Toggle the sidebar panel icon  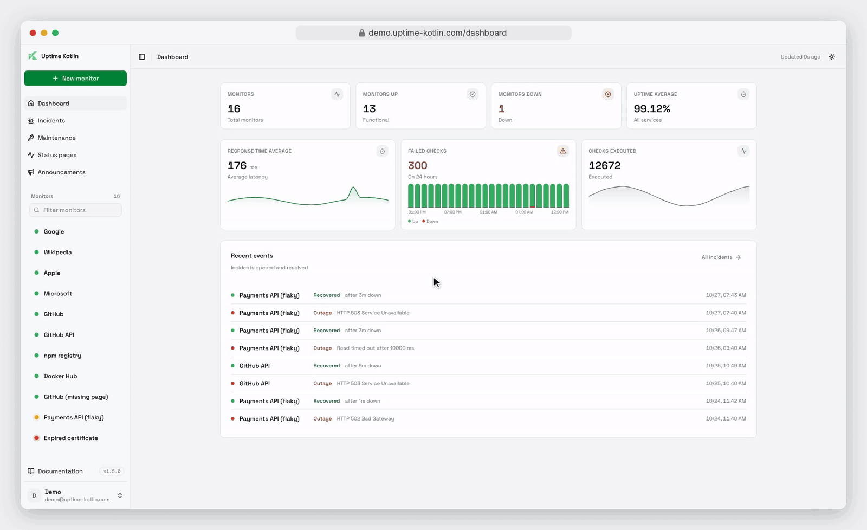click(x=142, y=57)
